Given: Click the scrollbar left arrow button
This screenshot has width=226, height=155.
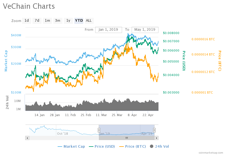Looking at the screenshot, I should pos(27,138).
